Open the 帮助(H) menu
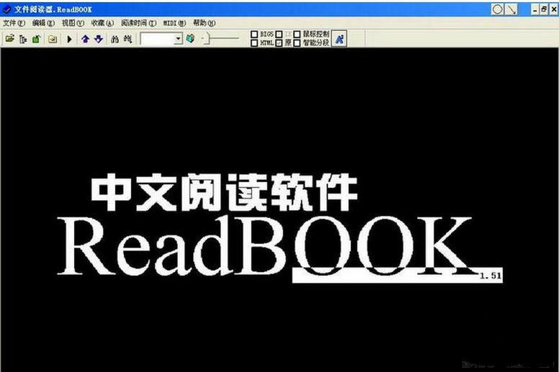This screenshot has width=559, height=372. coord(205,23)
